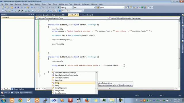Collapse the button2_Click method outline
Viewport: 184px width, 103px height.
point(40,25)
